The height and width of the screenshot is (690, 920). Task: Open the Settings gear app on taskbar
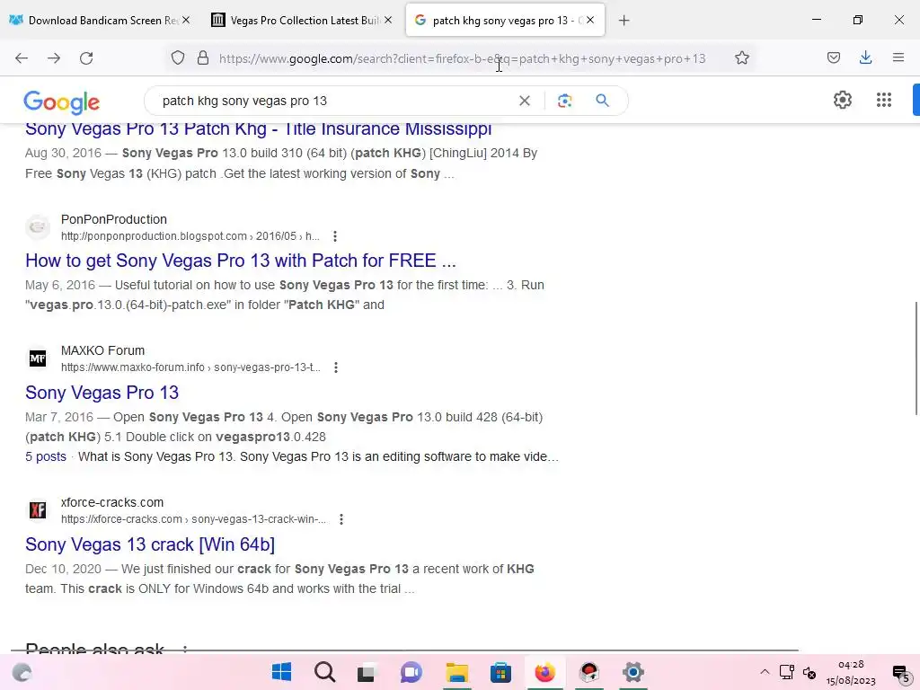coord(633,672)
